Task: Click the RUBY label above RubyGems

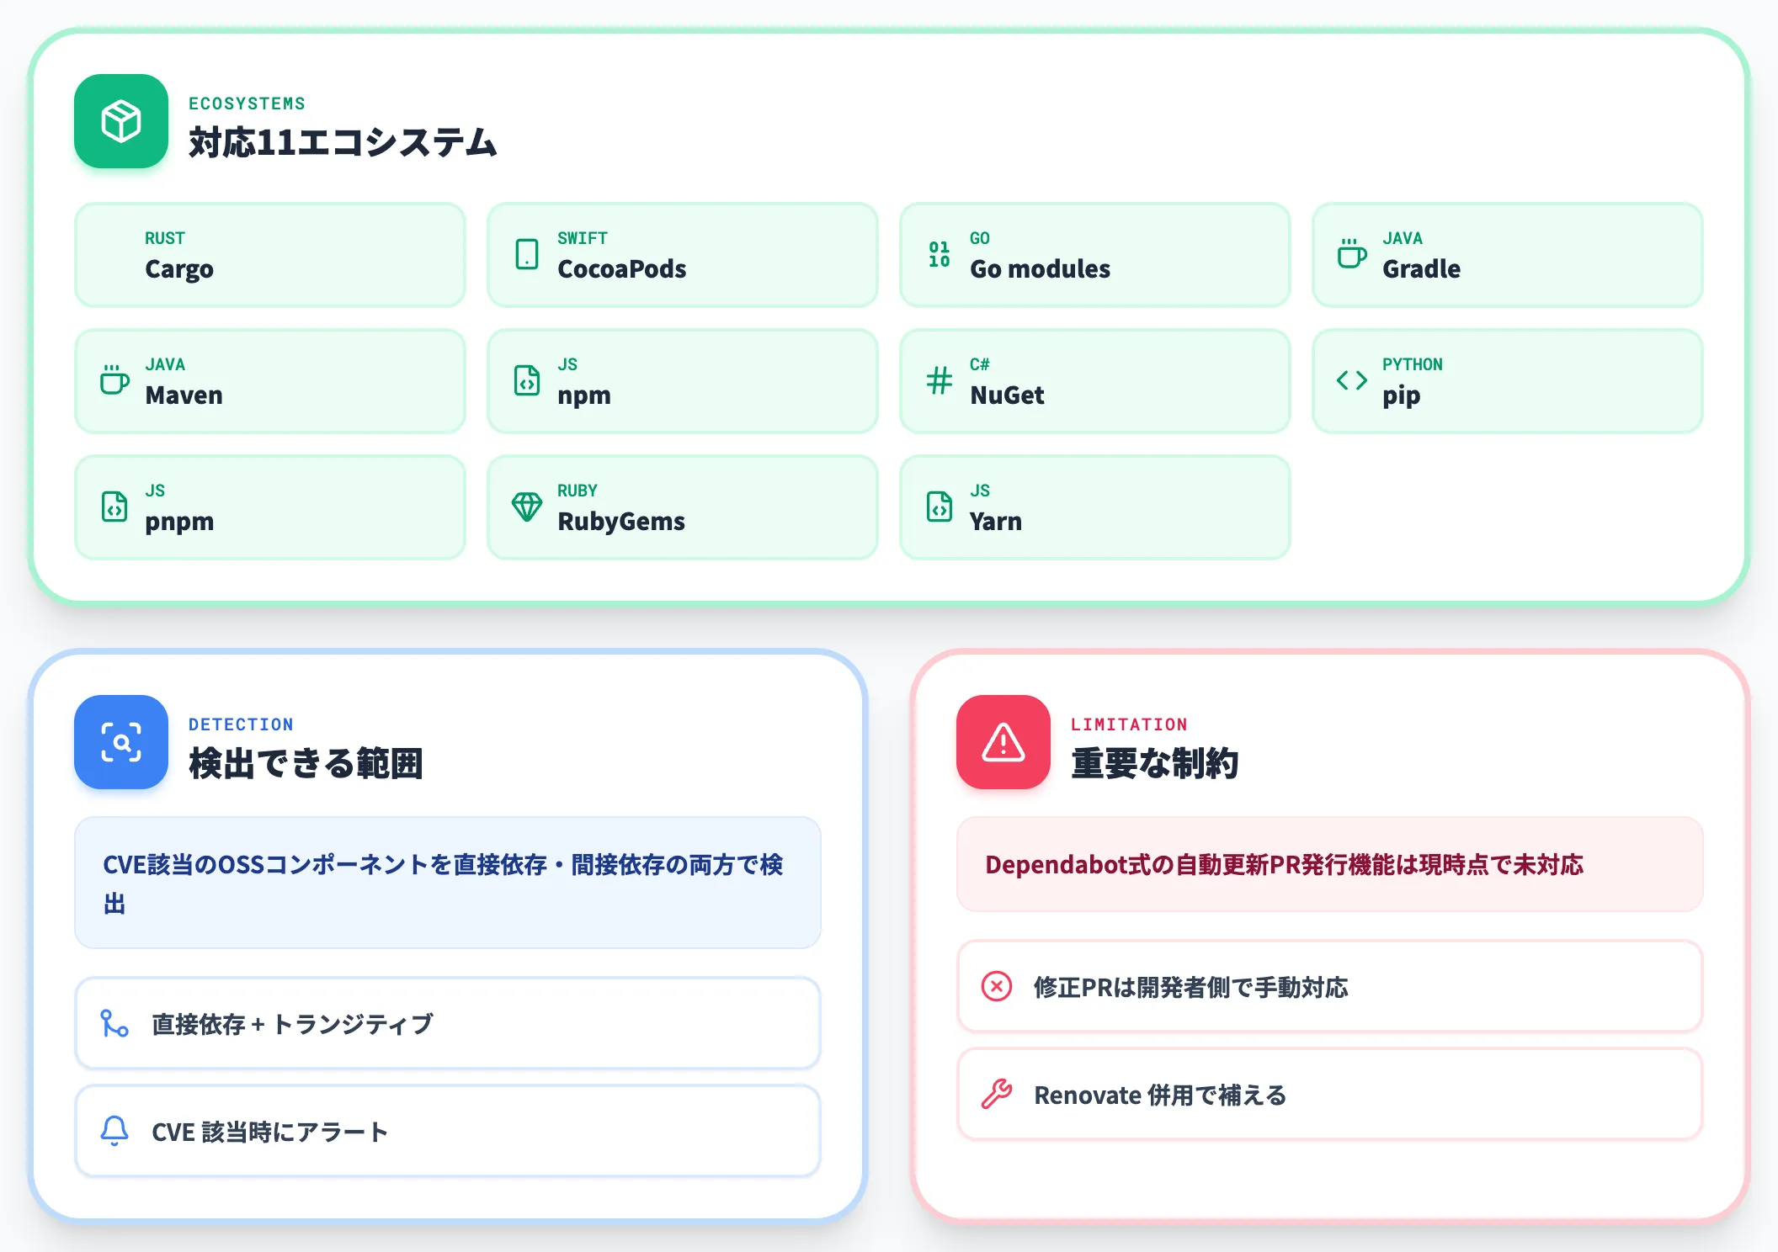Action: [x=578, y=491]
